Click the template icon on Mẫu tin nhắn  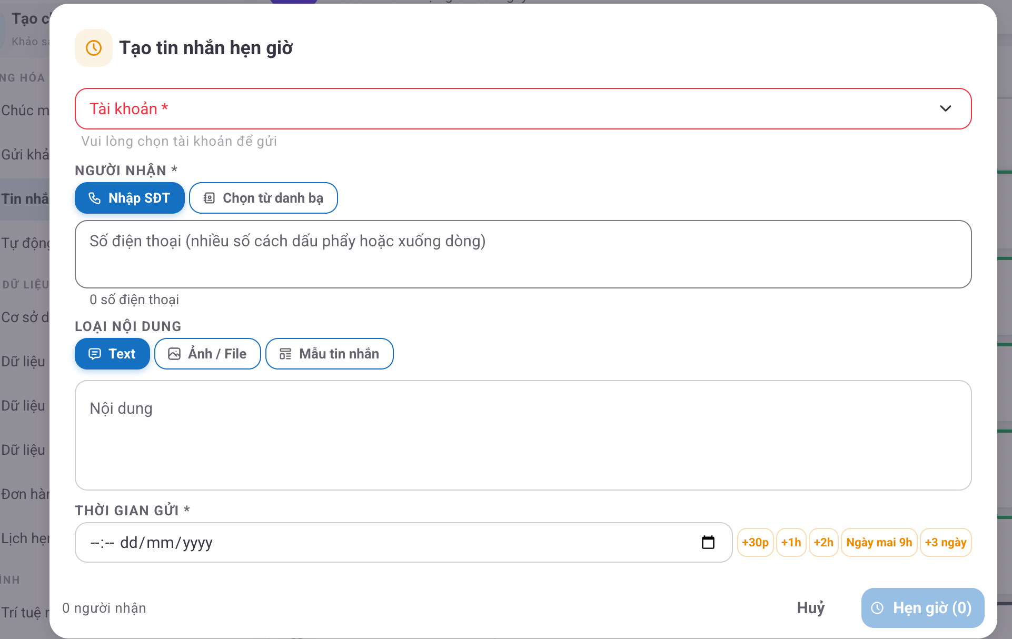285,354
